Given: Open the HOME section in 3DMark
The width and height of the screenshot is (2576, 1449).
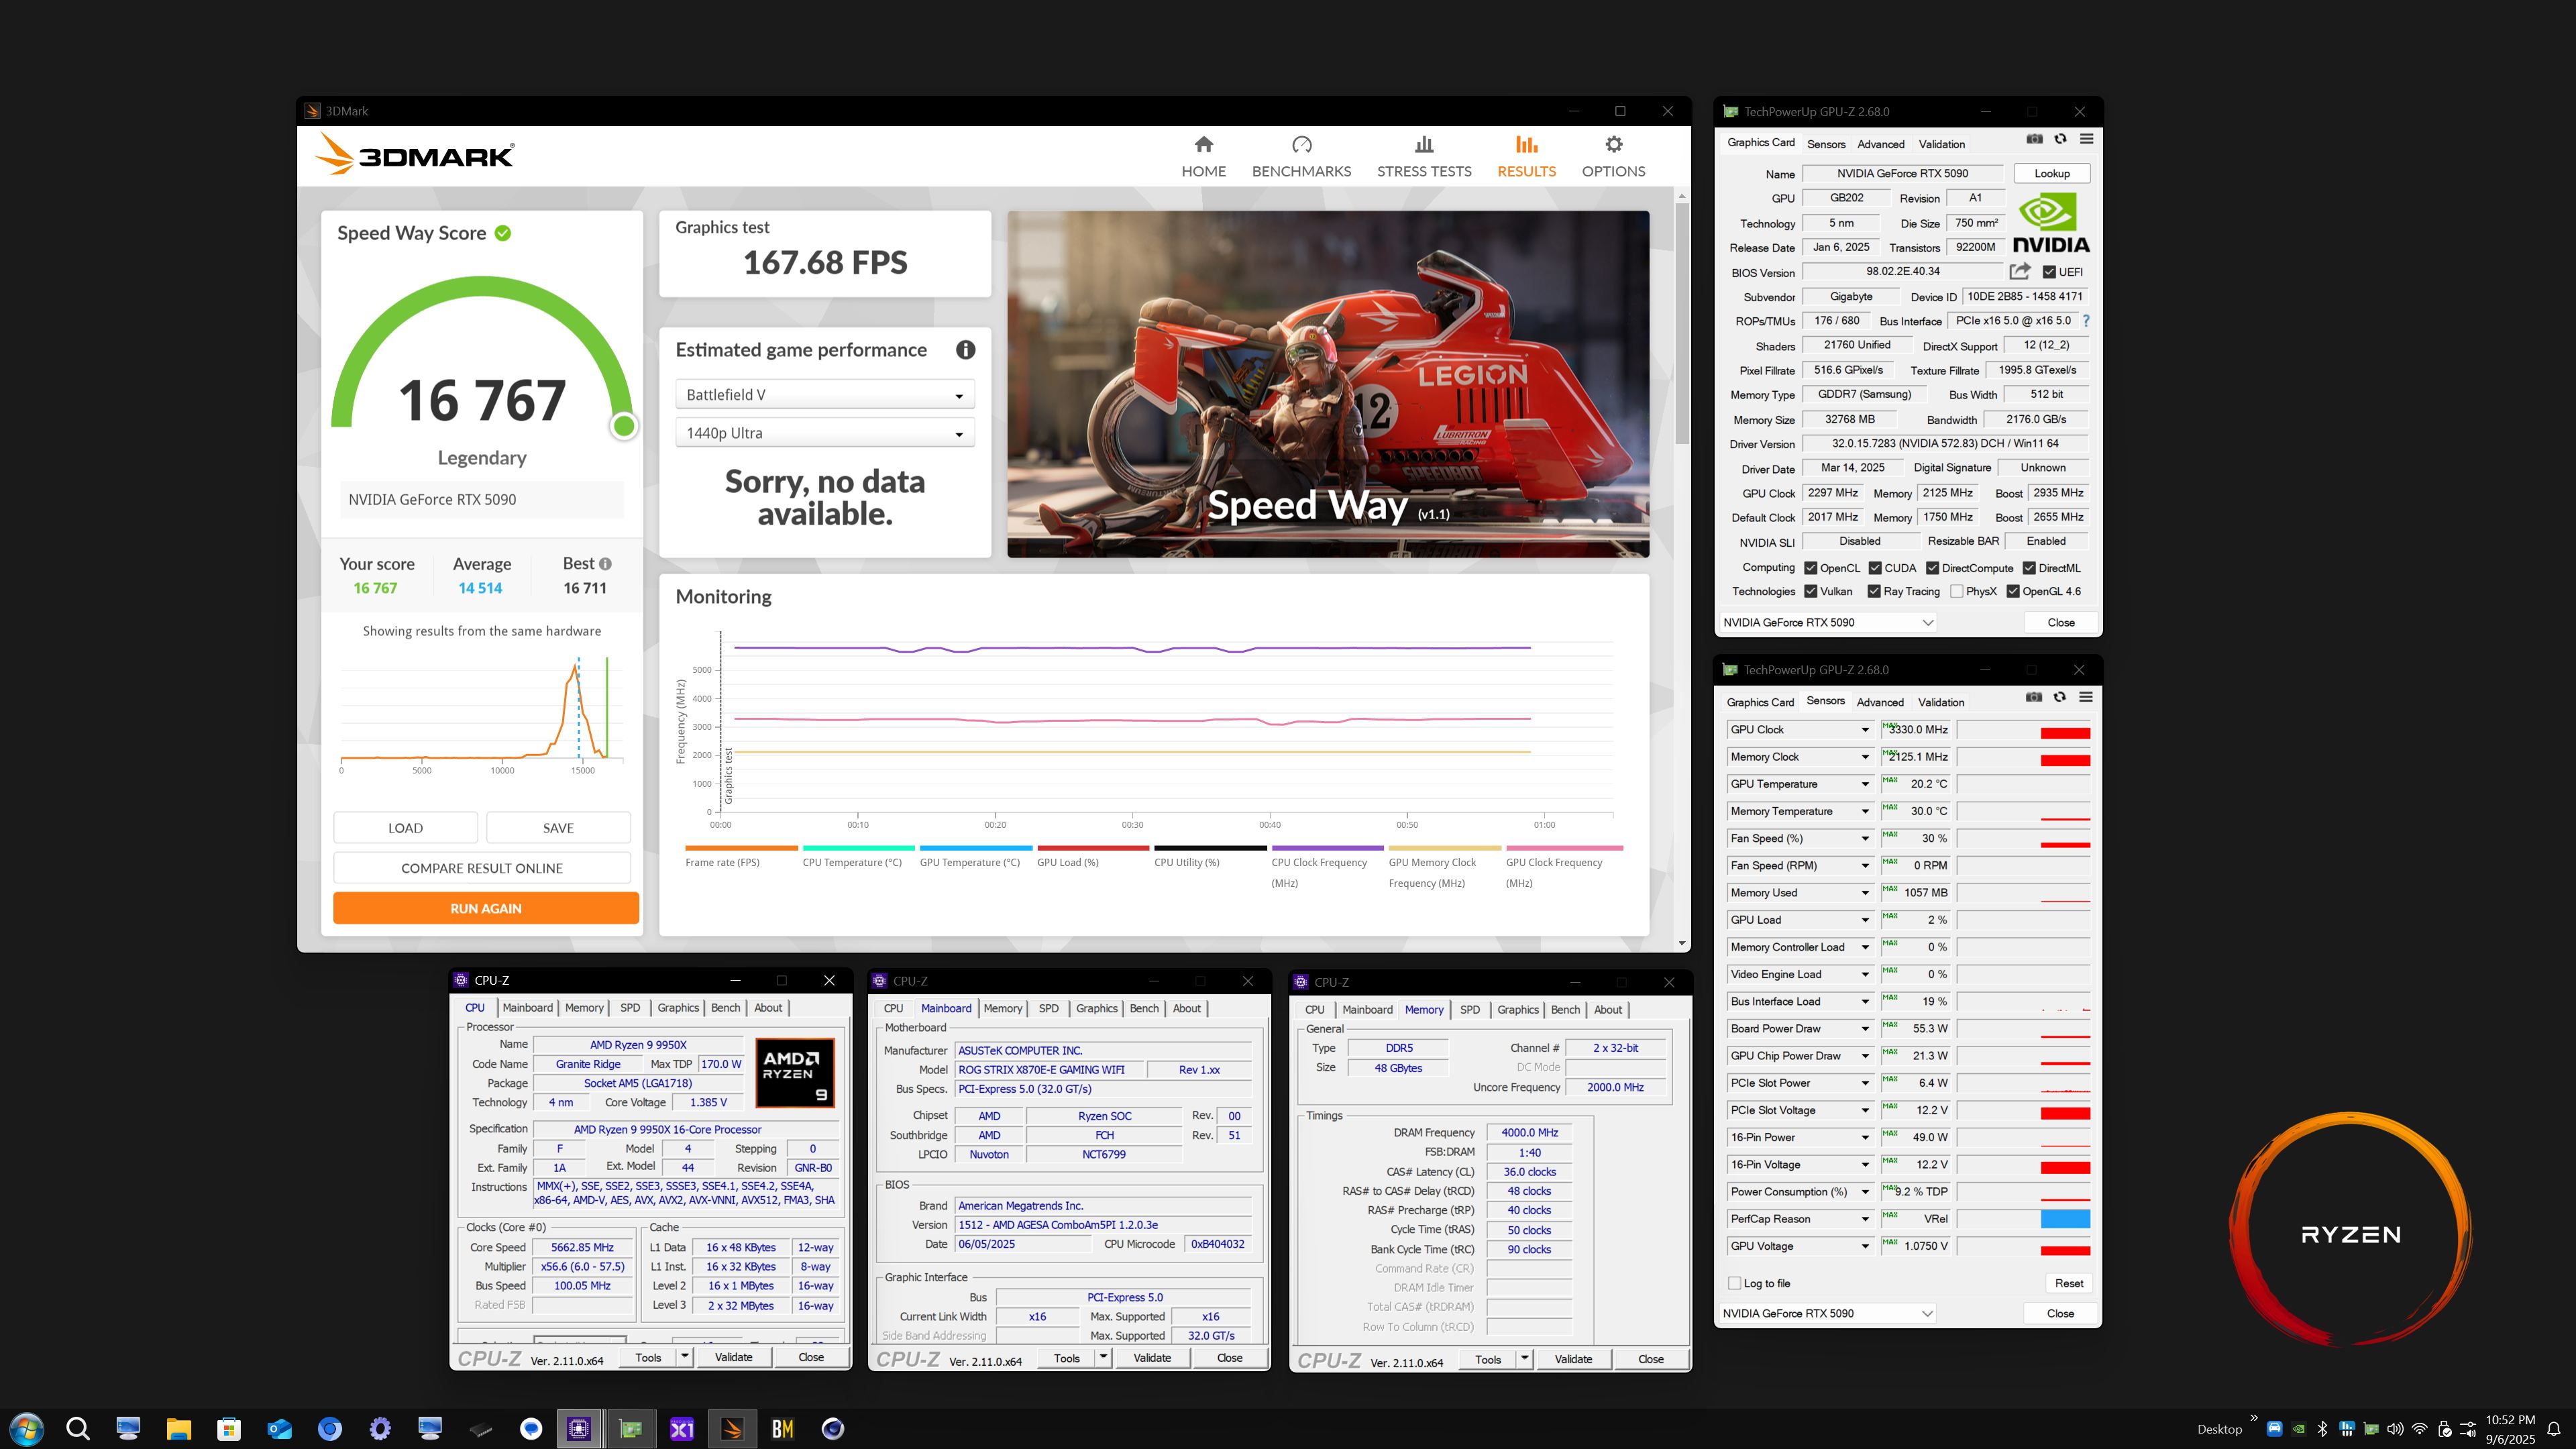Looking at the screenshot, I should tap(1203, 157).
